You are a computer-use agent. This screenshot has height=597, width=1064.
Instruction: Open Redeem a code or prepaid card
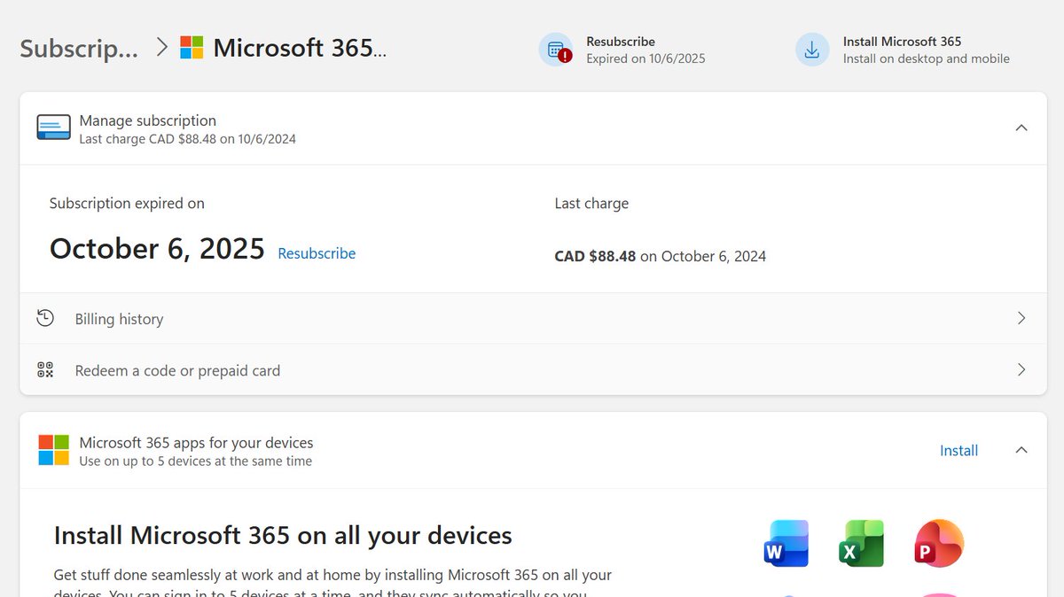pos(533,369)
